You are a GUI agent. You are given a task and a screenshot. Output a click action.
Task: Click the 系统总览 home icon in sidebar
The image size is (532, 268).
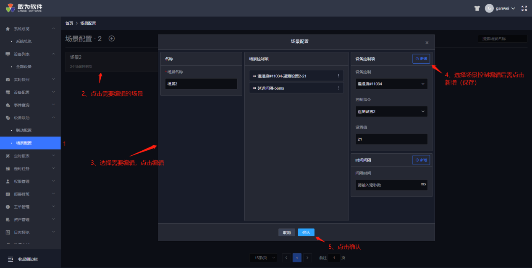[x=8, y=29]
